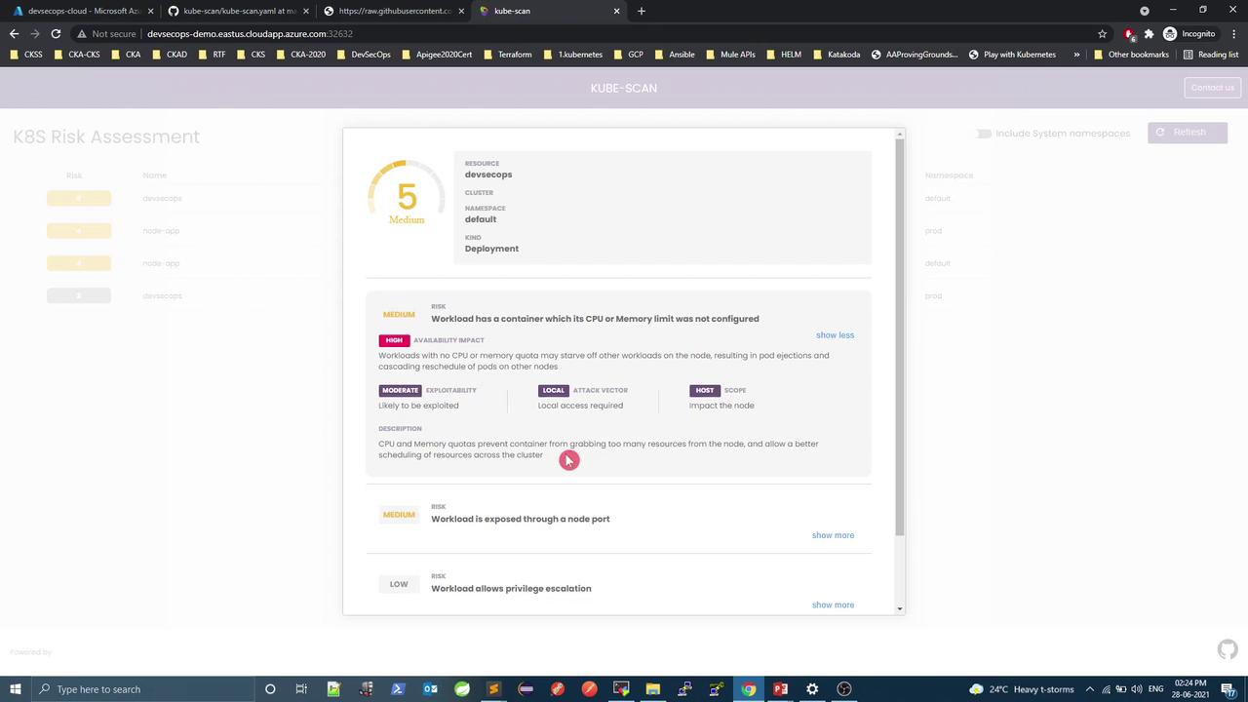The width and height of the screenshot is (1248, 702).
Task: Click the Windows search box
Action: (x=142, y=689)
